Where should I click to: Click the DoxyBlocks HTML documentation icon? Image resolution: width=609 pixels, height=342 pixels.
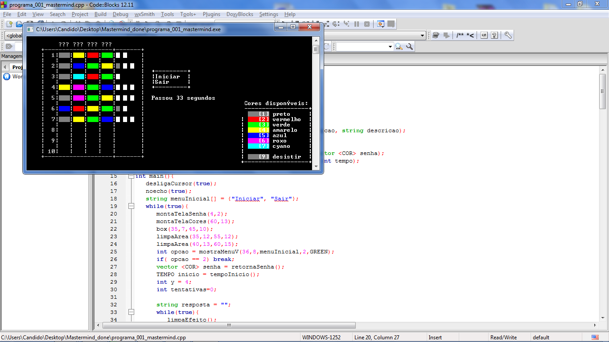point(484,35)
